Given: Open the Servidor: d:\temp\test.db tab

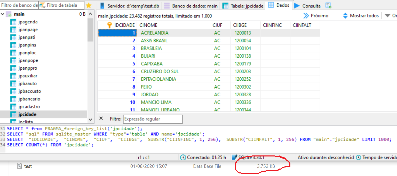Looking at the screenshot, I should click(x=130, y=6).
